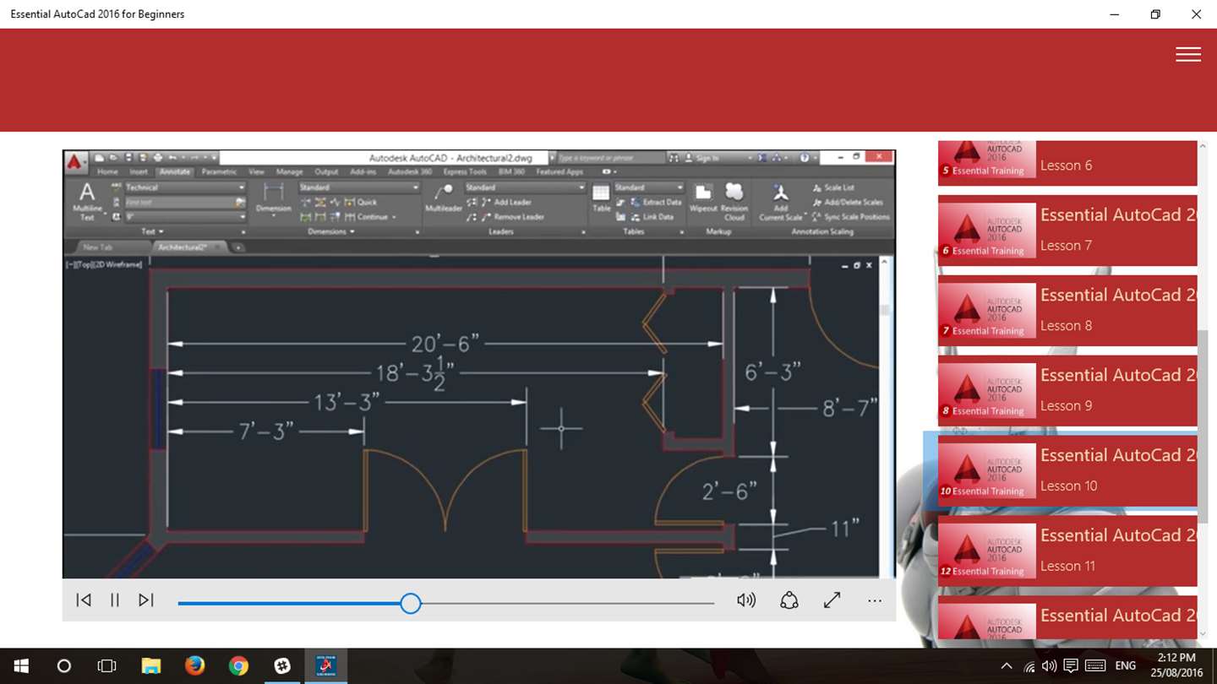Image resolution: width=1217 pixels, height=684 pixels.
Task: Click the seek slider handle on the progress bar
Action: [x=411, y=603]
